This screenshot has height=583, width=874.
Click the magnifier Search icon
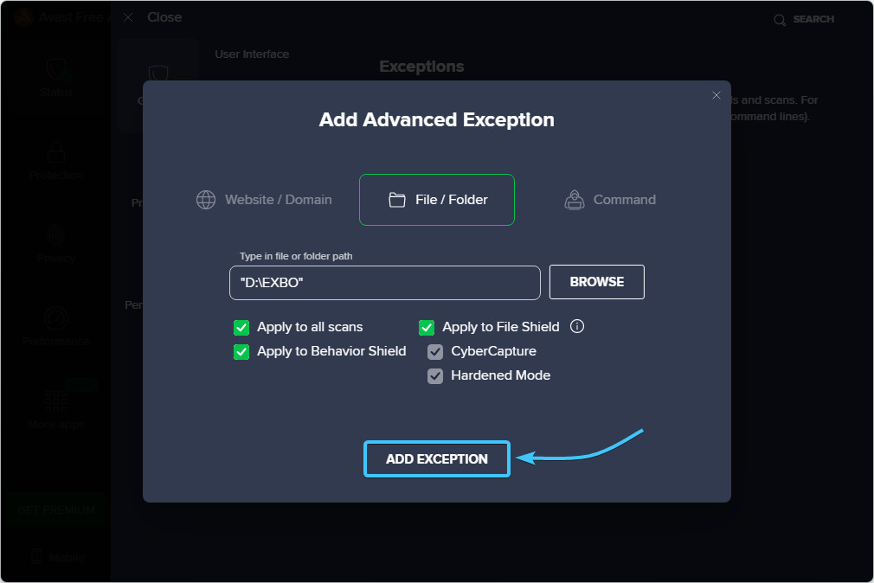click(x=780, y=19)
